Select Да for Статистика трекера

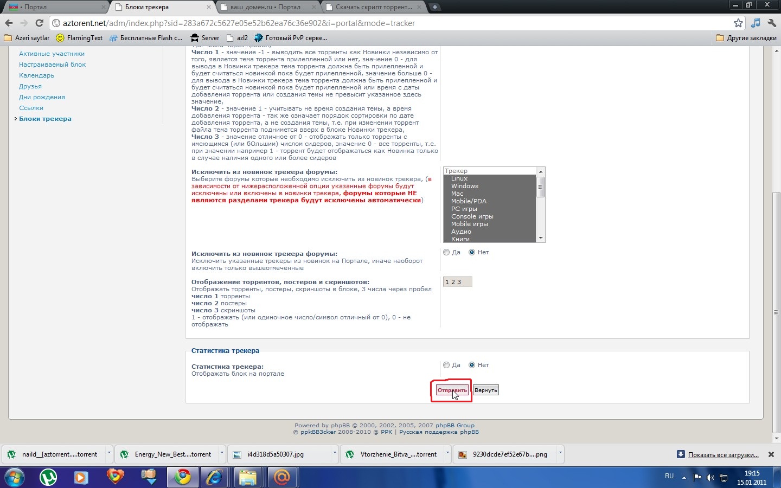click(446, 365)
